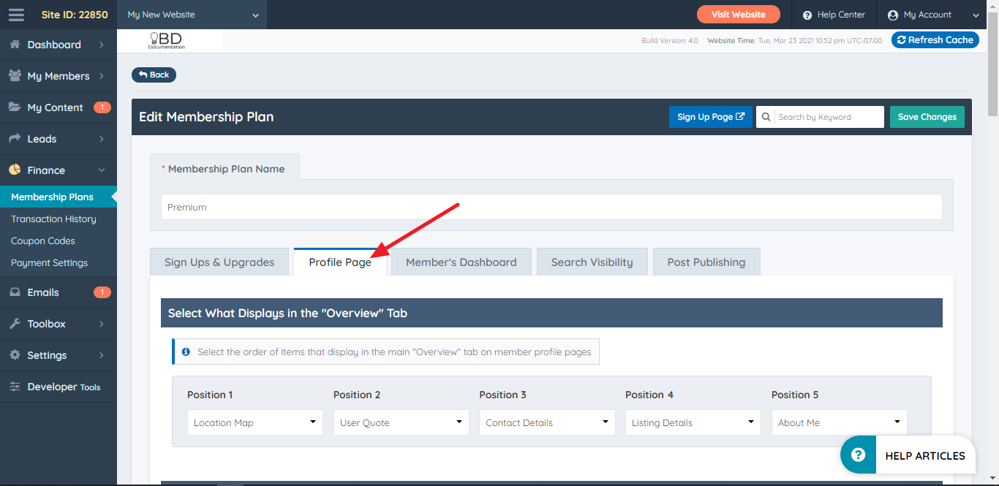Expand the Dashboard menu chevron
Viewport: 999px width, 486px height.
point(102,45)
